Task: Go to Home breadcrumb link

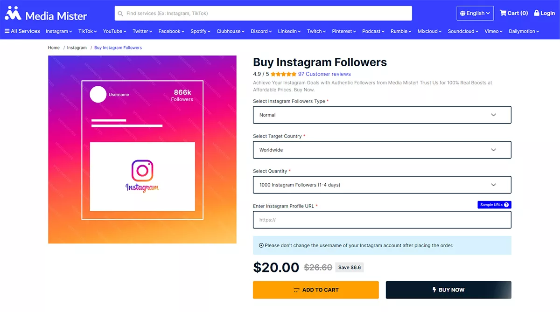Action: pos(54,48)
